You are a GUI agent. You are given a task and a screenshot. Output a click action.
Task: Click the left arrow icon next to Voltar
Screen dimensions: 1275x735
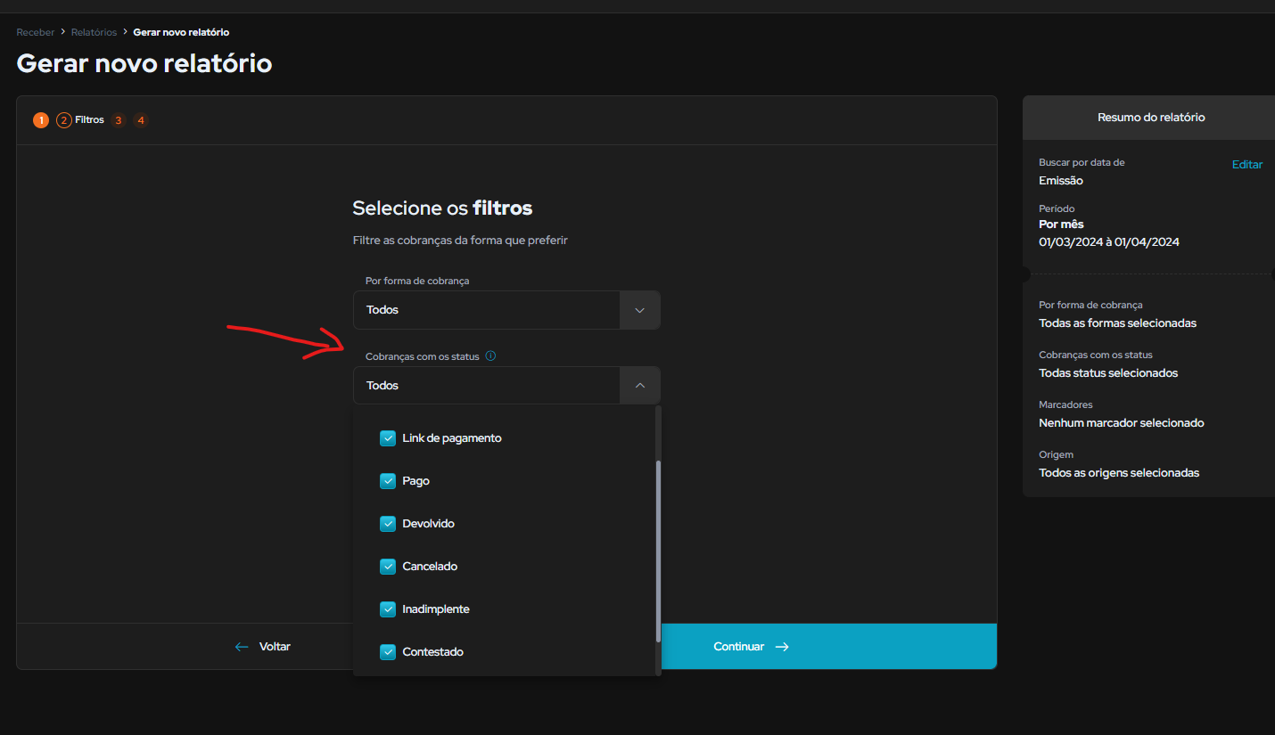242,647
